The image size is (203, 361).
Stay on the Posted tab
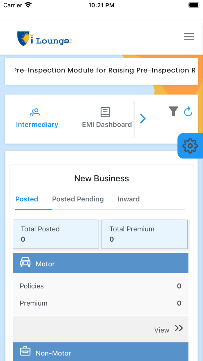[27, 199]
